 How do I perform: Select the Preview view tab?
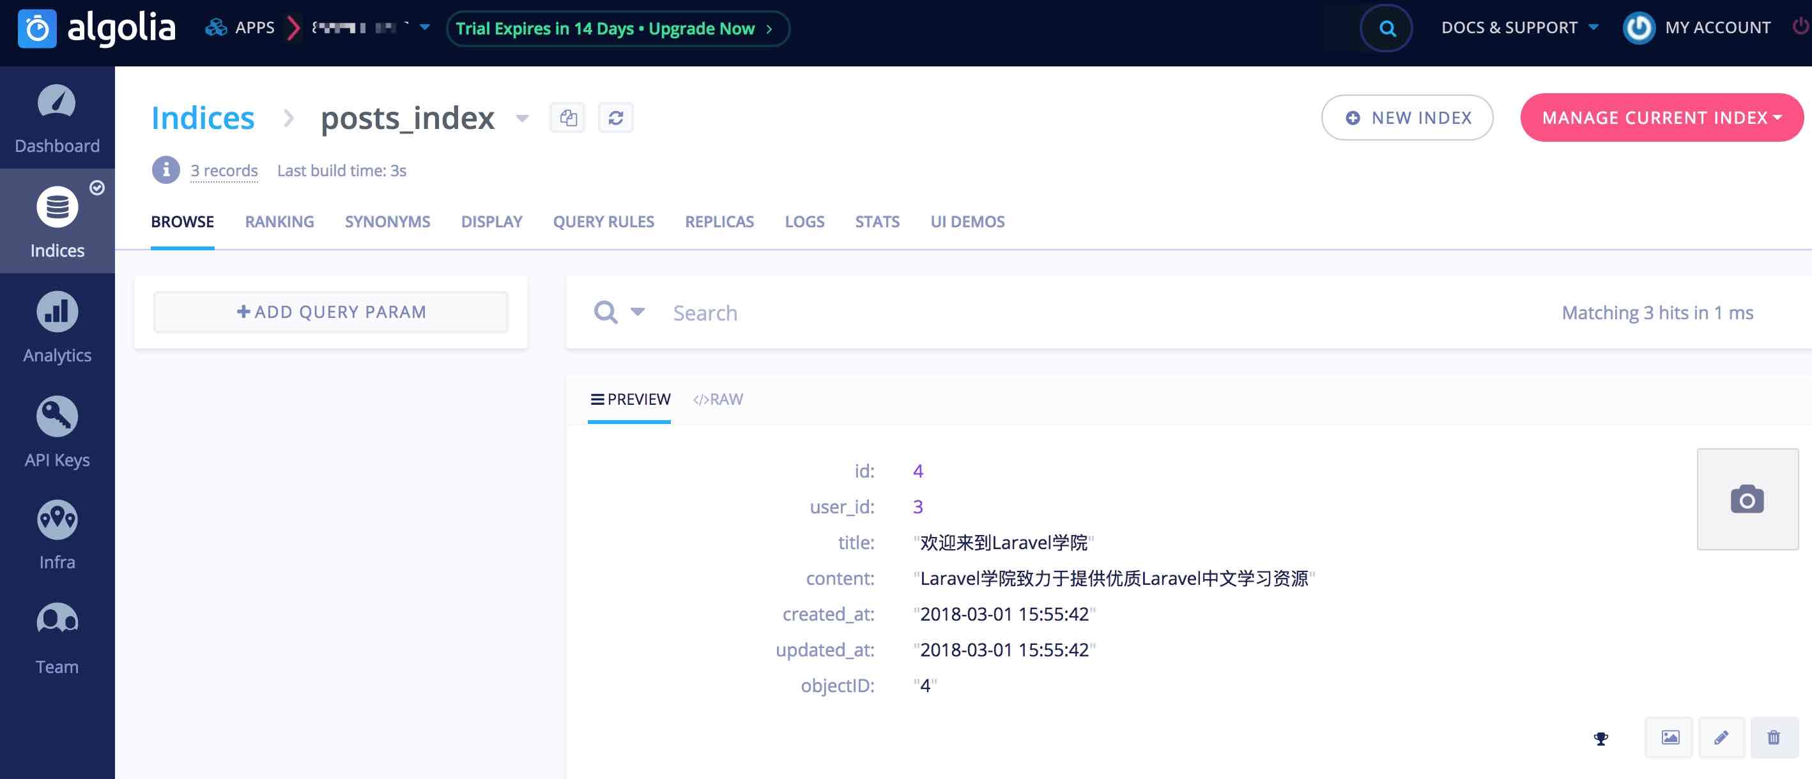click(629, 399)
